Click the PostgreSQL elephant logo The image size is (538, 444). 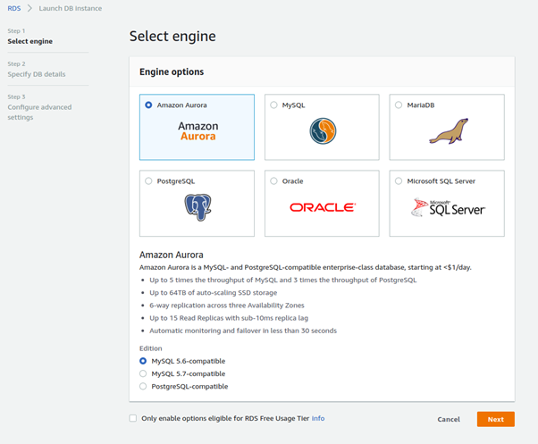click(x=197, y=207)
